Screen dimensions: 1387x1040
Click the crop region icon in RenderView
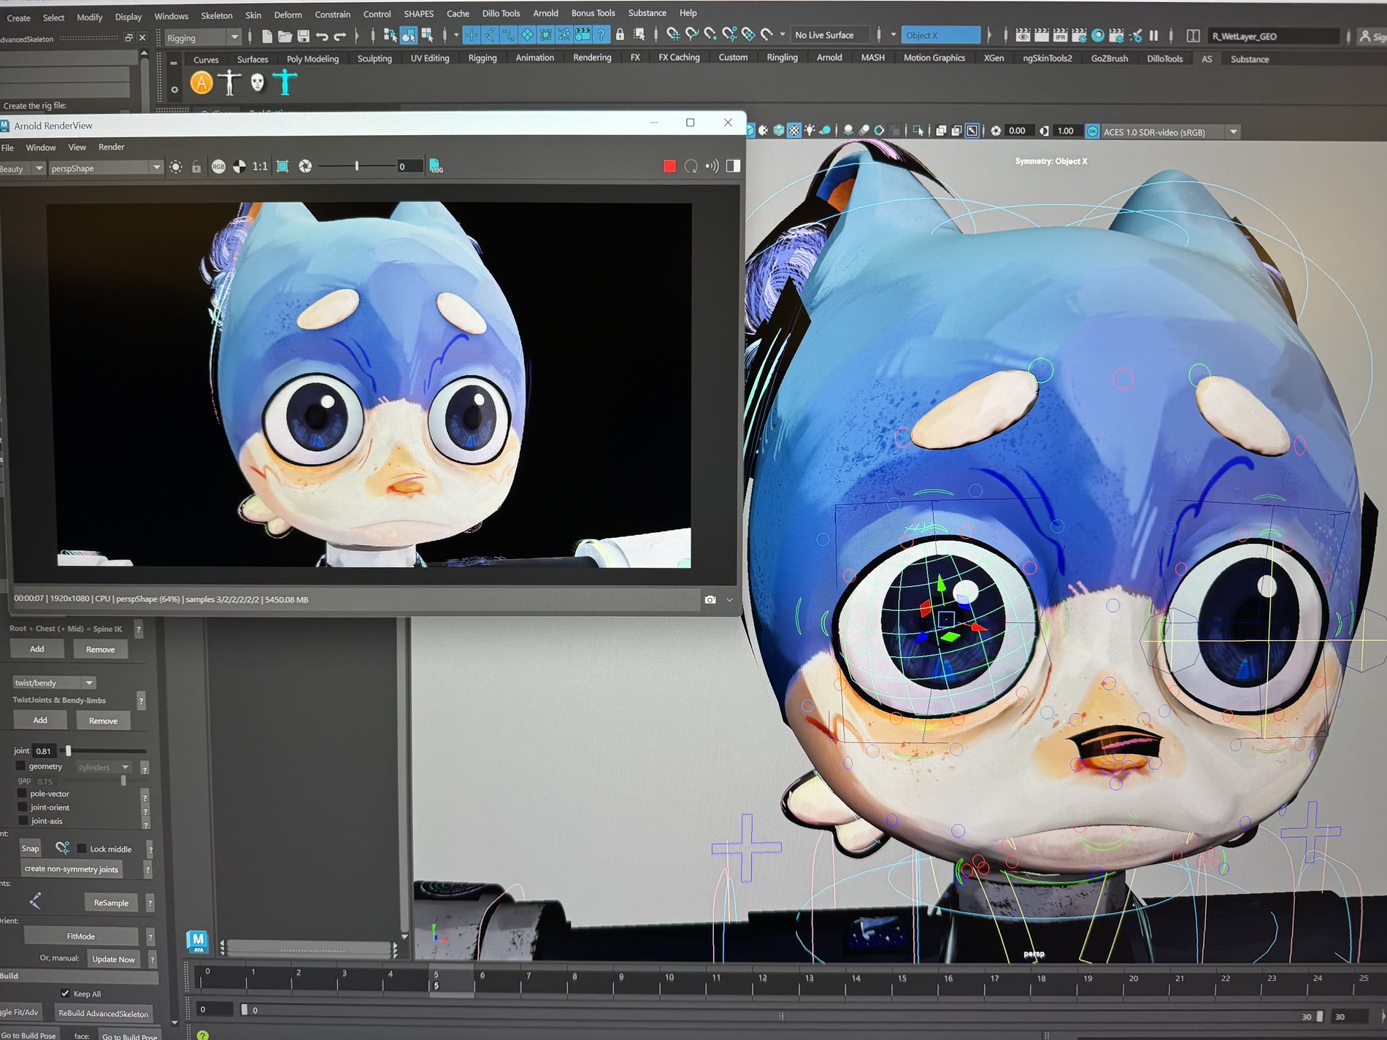[x=283, y=166]
